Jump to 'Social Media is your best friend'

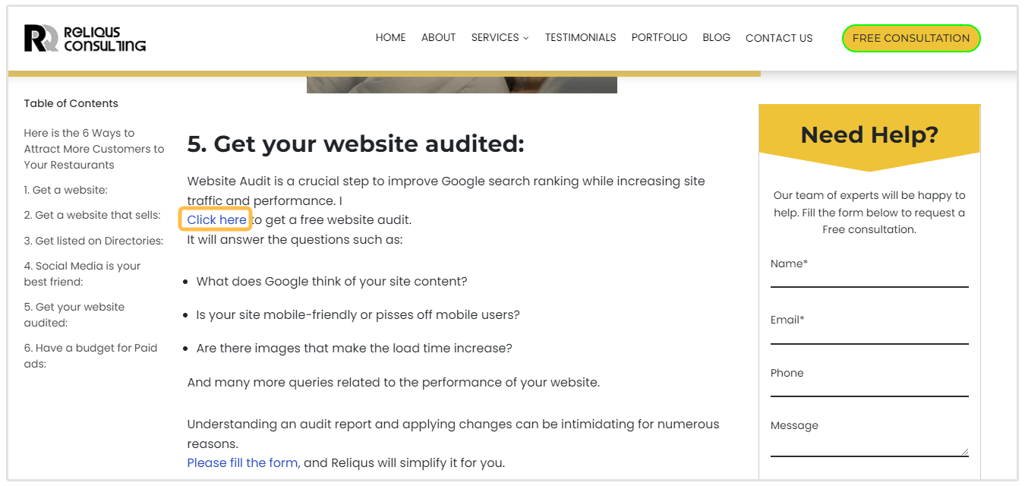pyautogui.click(x=82, y=273)
